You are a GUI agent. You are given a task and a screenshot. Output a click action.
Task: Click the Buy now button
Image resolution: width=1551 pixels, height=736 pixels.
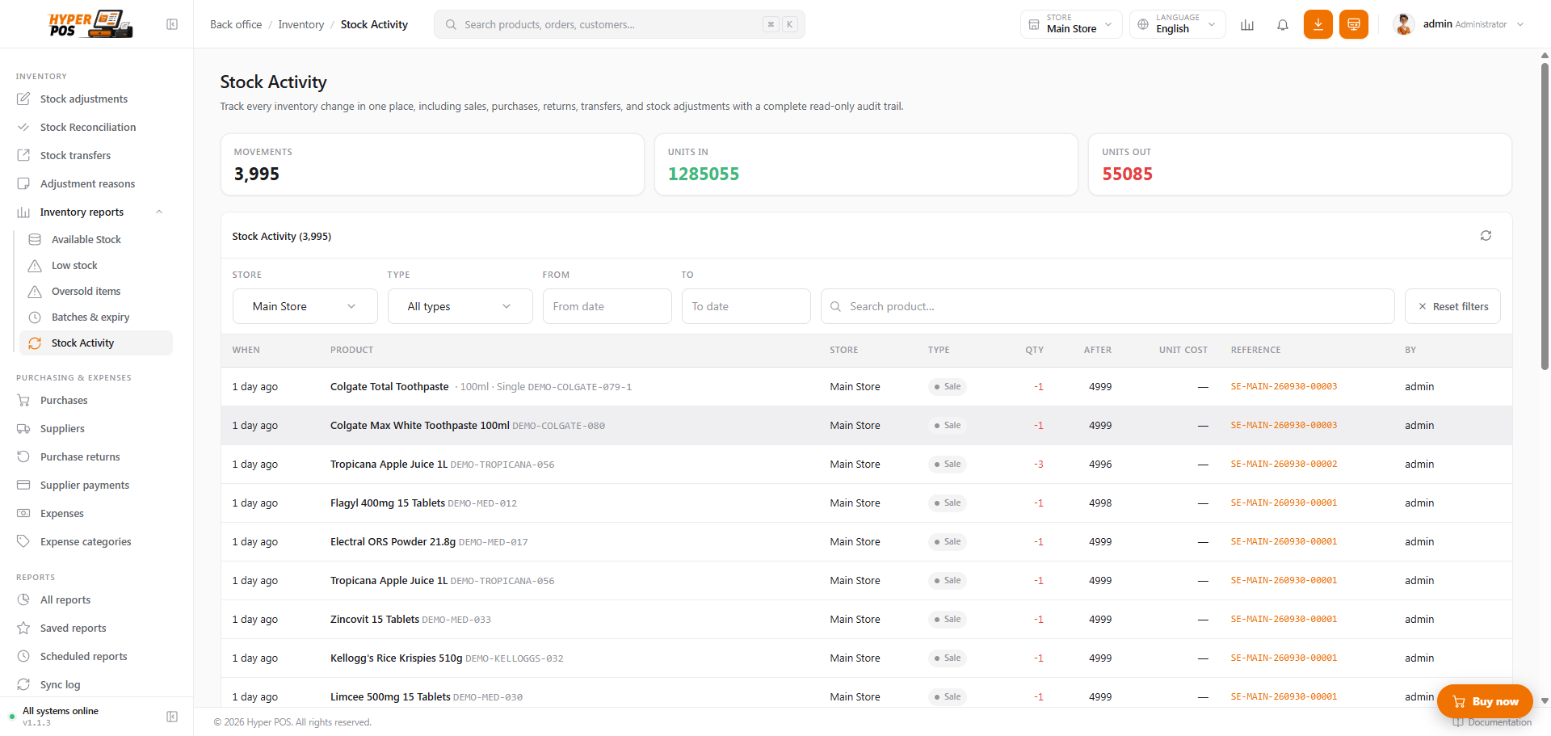(1485, 701)
